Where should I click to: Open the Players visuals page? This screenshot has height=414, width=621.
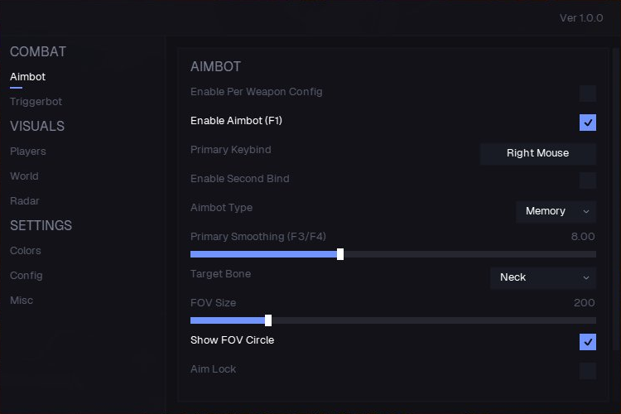point(27,152)
